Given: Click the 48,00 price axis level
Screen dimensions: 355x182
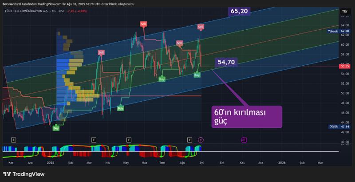Looking at the screenshot, I should [345, 103].
